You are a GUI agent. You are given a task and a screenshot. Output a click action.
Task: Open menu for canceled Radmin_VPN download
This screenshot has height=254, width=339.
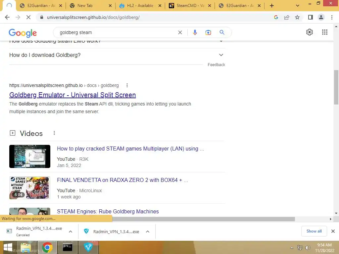coord(71,232)
